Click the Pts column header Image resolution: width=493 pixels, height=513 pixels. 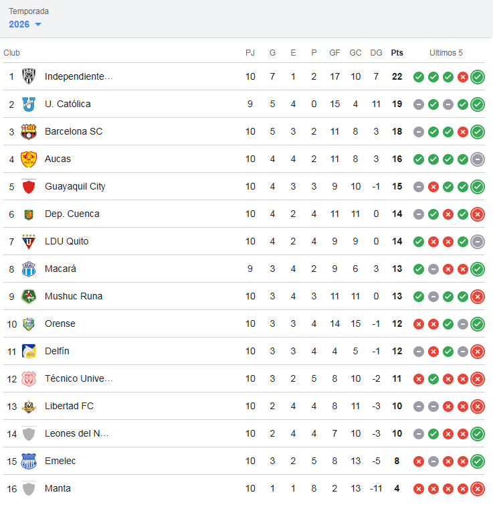pyautogui.click(x=397, y=53)
